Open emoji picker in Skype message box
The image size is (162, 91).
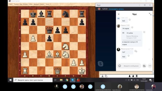click(119, 66)
